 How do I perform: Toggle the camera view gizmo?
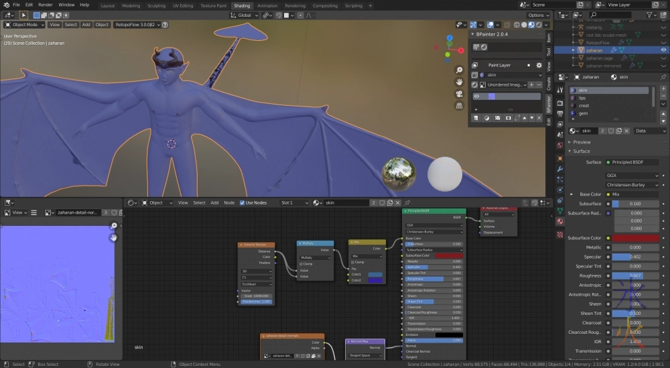[x=459, y=94]
